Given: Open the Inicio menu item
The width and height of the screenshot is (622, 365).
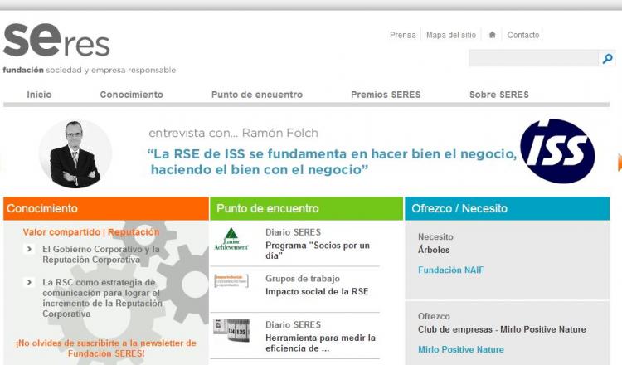Looking at the screenshot, I should pyautogui.click(x=39, y=95).
